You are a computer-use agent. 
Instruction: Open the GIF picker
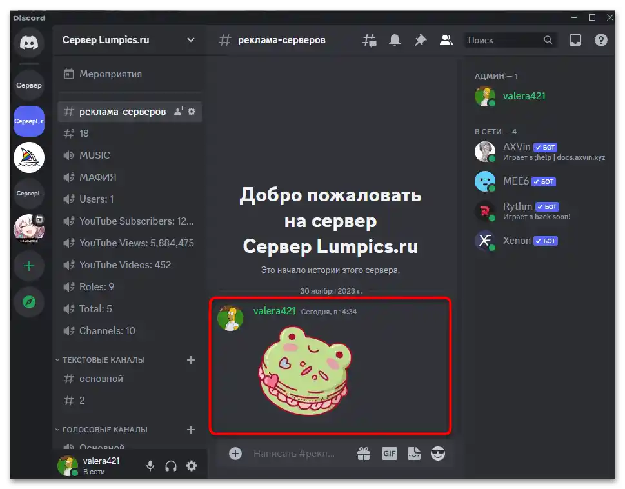click(x=389, y=453)
